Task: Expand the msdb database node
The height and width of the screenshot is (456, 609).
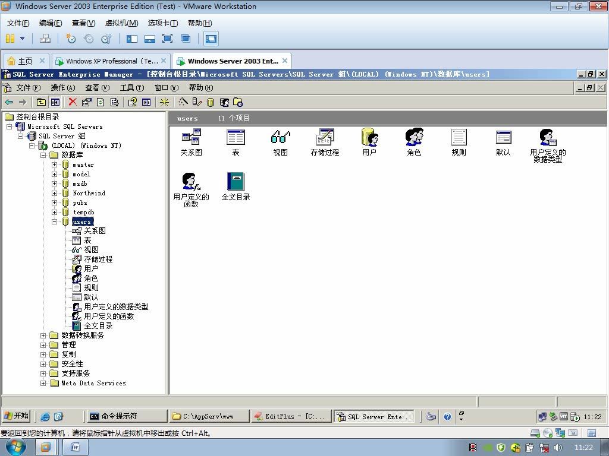Action: tap(54, 183)
